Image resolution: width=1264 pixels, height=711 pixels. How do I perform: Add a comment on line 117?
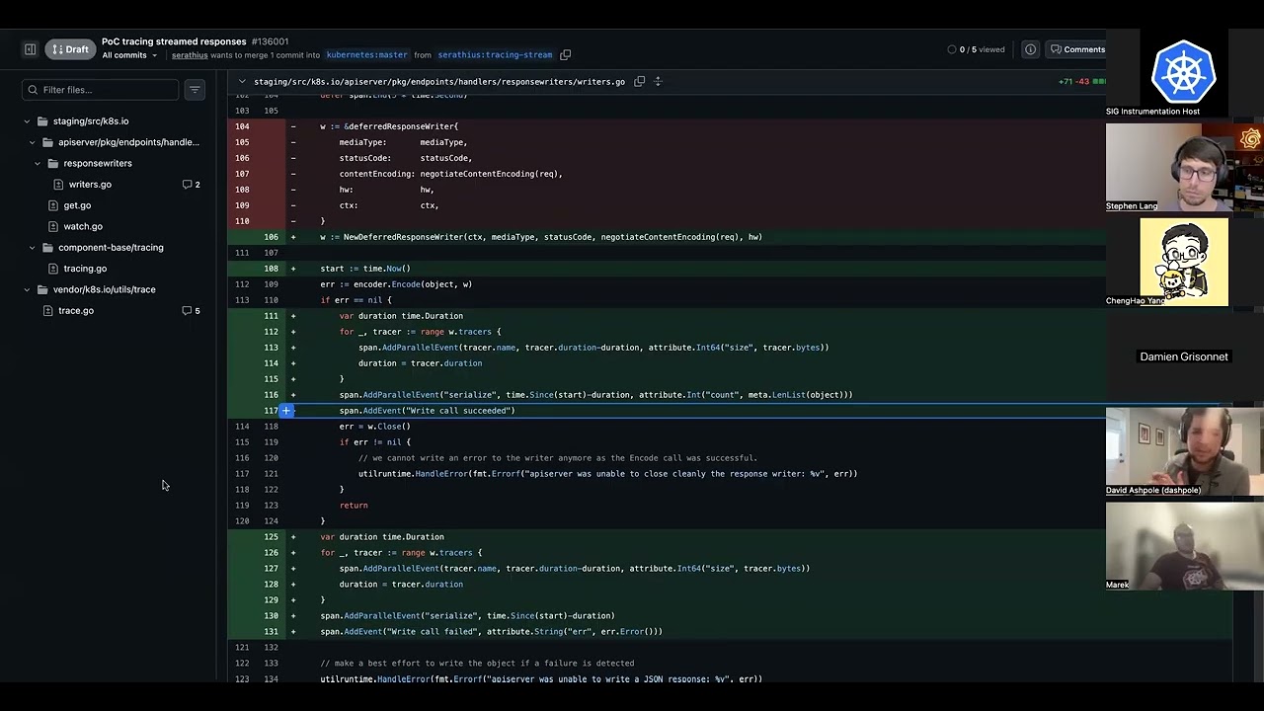(x=286, y=411)
